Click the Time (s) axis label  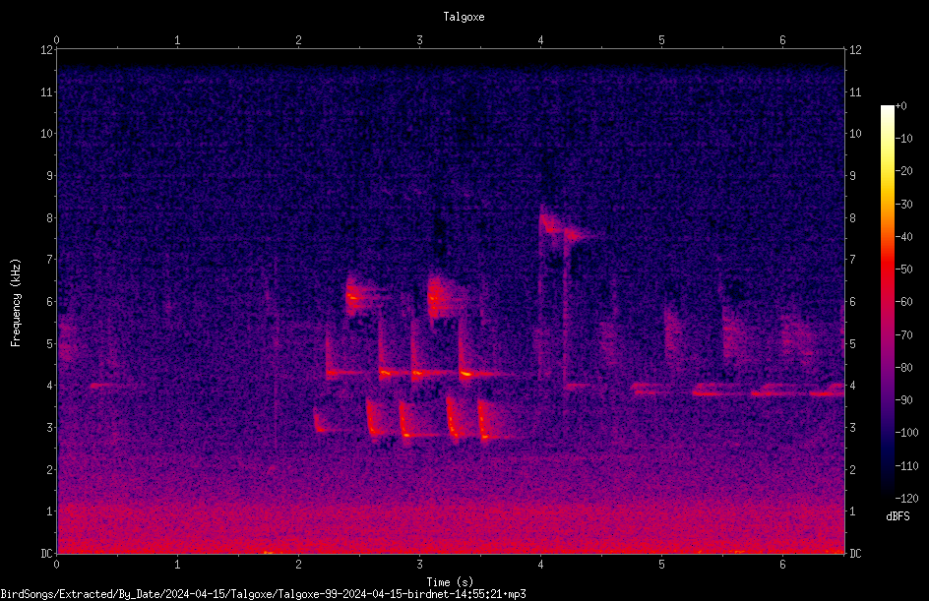tap(450, 582)
